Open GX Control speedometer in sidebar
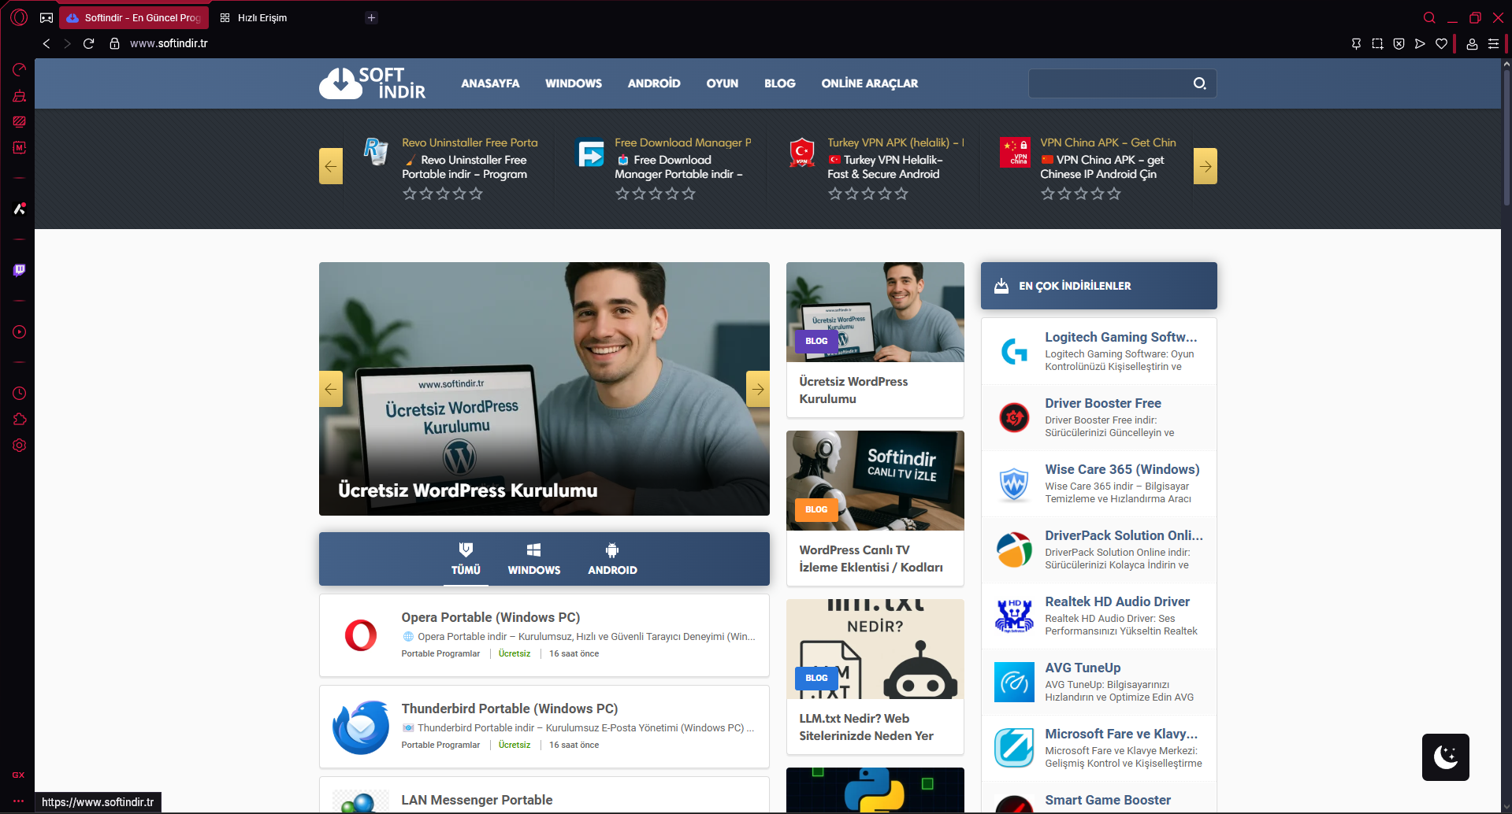This screenshot has height=814, width=1512. [x=19, y=70]
